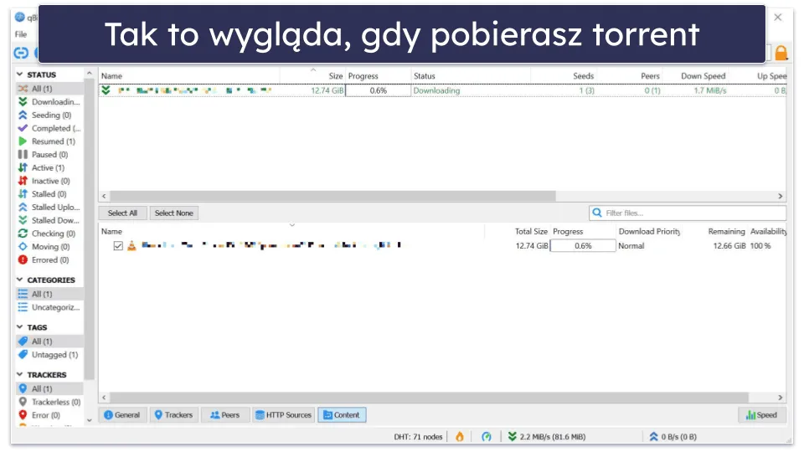
Task: Filter by Active (1) status
Action: (x=49, y=167)
